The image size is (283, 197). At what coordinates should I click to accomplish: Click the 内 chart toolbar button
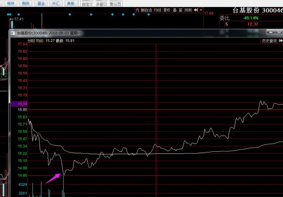pos(137,10)
